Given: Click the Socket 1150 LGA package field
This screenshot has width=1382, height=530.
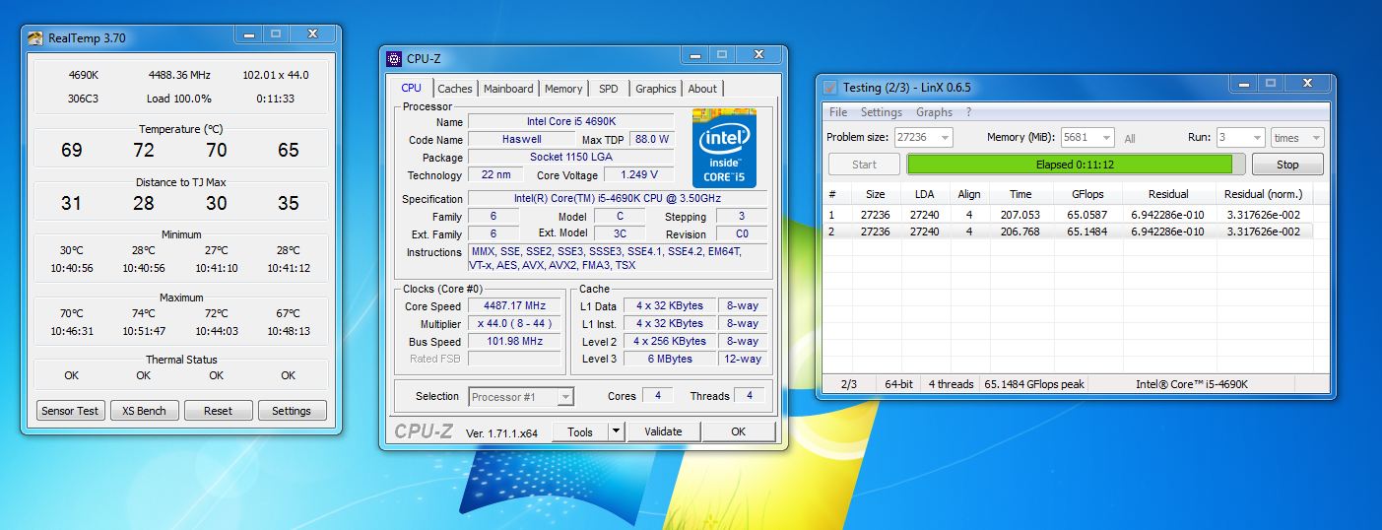Looking at the screenshot, I should coord(570,158).
